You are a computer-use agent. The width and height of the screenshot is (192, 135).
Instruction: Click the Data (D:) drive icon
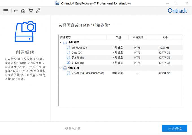(68, 53)
